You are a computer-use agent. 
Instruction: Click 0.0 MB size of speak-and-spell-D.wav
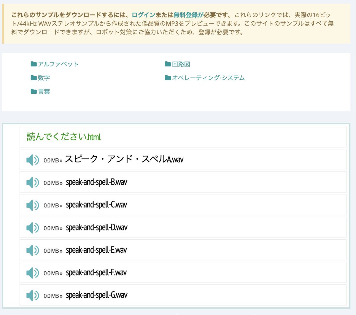click(51, 228)
